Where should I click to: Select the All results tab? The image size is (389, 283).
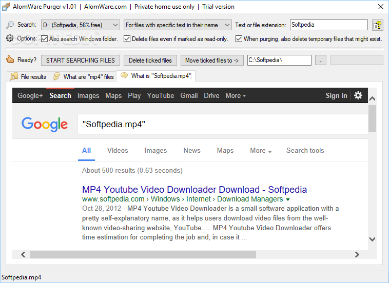point(86,150)
